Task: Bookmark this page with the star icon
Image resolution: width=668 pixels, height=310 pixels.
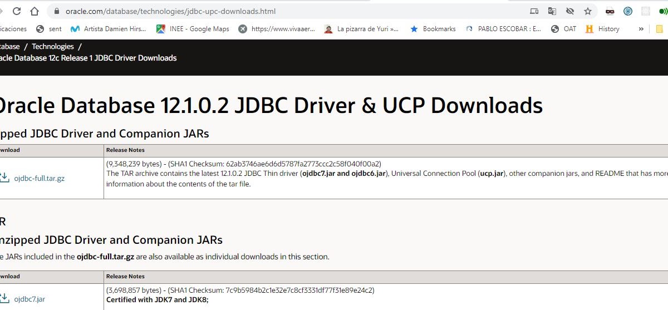Action: point(587,11)
